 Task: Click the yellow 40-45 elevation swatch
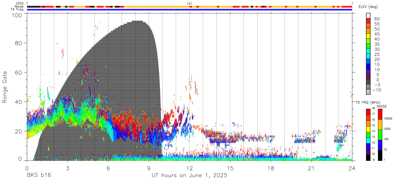coord(368,36)
